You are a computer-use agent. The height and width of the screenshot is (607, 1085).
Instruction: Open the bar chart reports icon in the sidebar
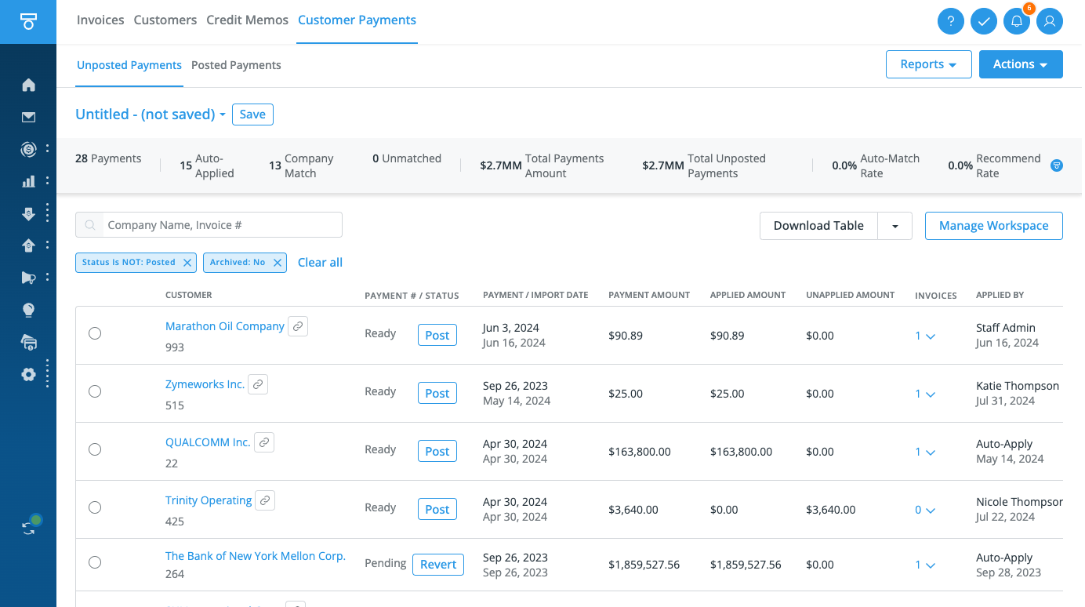(28, 181)
